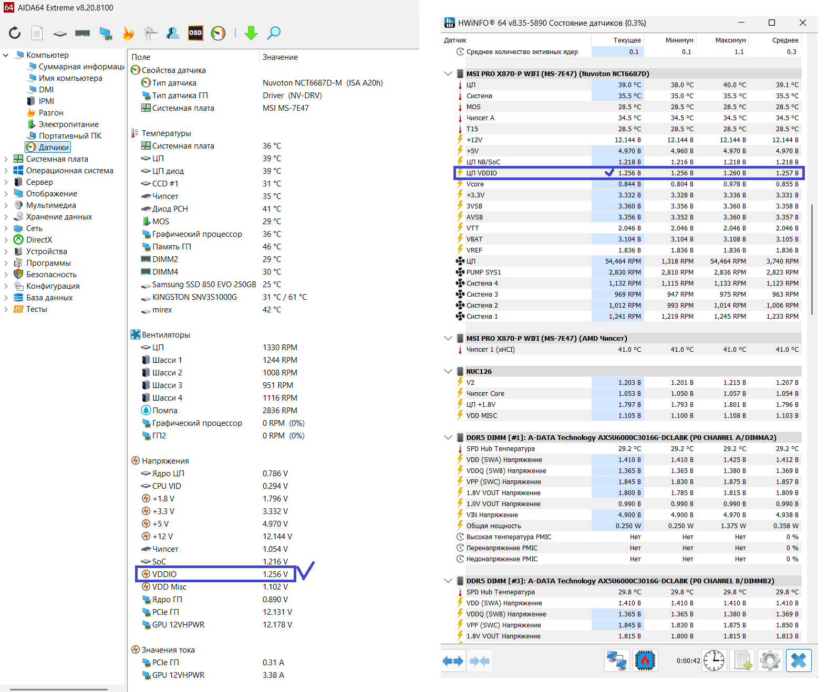This screenshot has height=692, width=838.
Task: Collapse the MSI PRO X870-P Nuvoton NCT6687D sensor group
Action: (x=448, y=74)
